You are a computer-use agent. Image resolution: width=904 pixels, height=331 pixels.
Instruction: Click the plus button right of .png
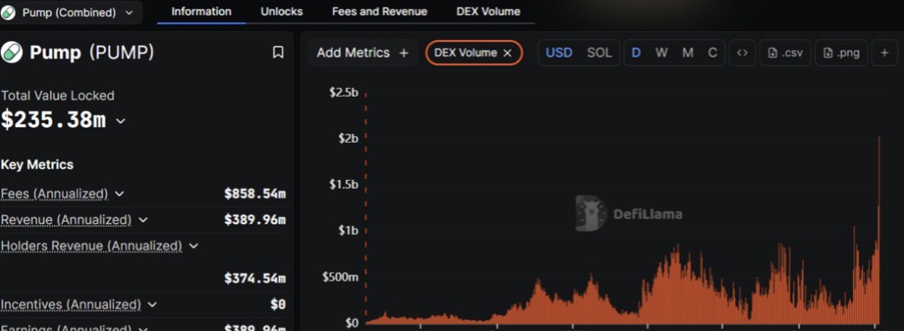coord(884,53)
